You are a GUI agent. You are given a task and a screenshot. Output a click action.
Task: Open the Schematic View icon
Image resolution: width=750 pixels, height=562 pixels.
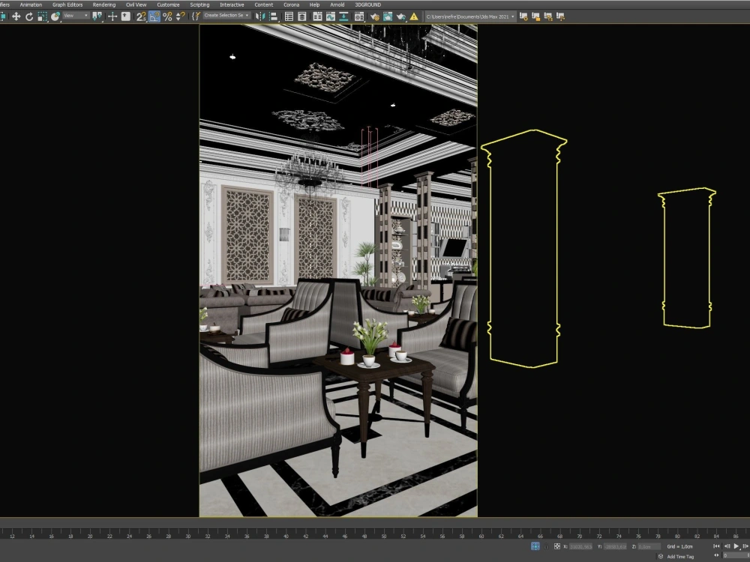343,16
